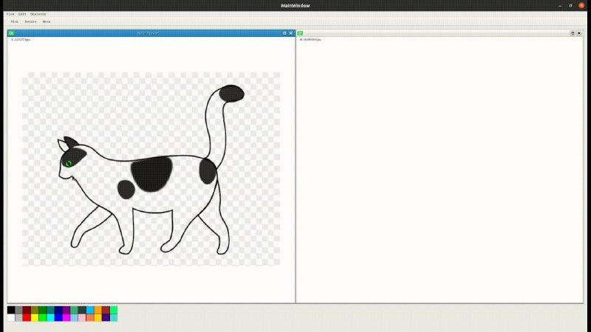Choose the yellow color swatch
The width and height of the screenshot is (591, 332).
[x=35, y=317]
